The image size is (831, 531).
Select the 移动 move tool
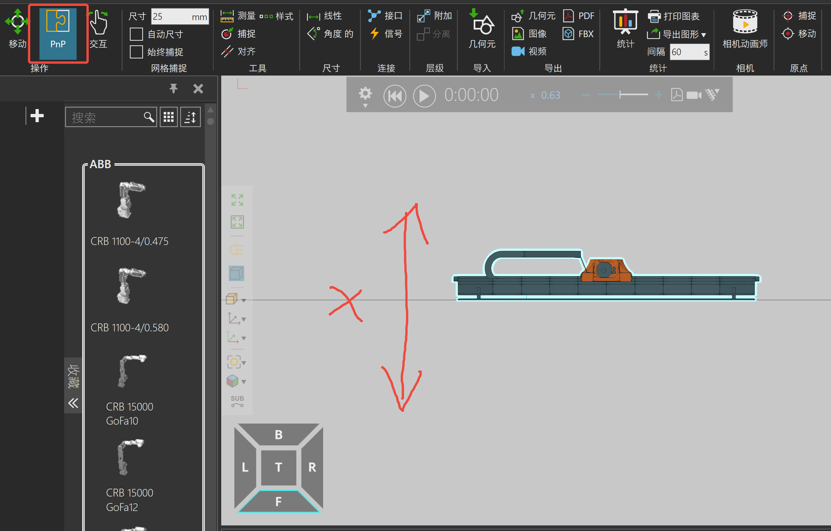pyautogui.click(x=17, y=29)
